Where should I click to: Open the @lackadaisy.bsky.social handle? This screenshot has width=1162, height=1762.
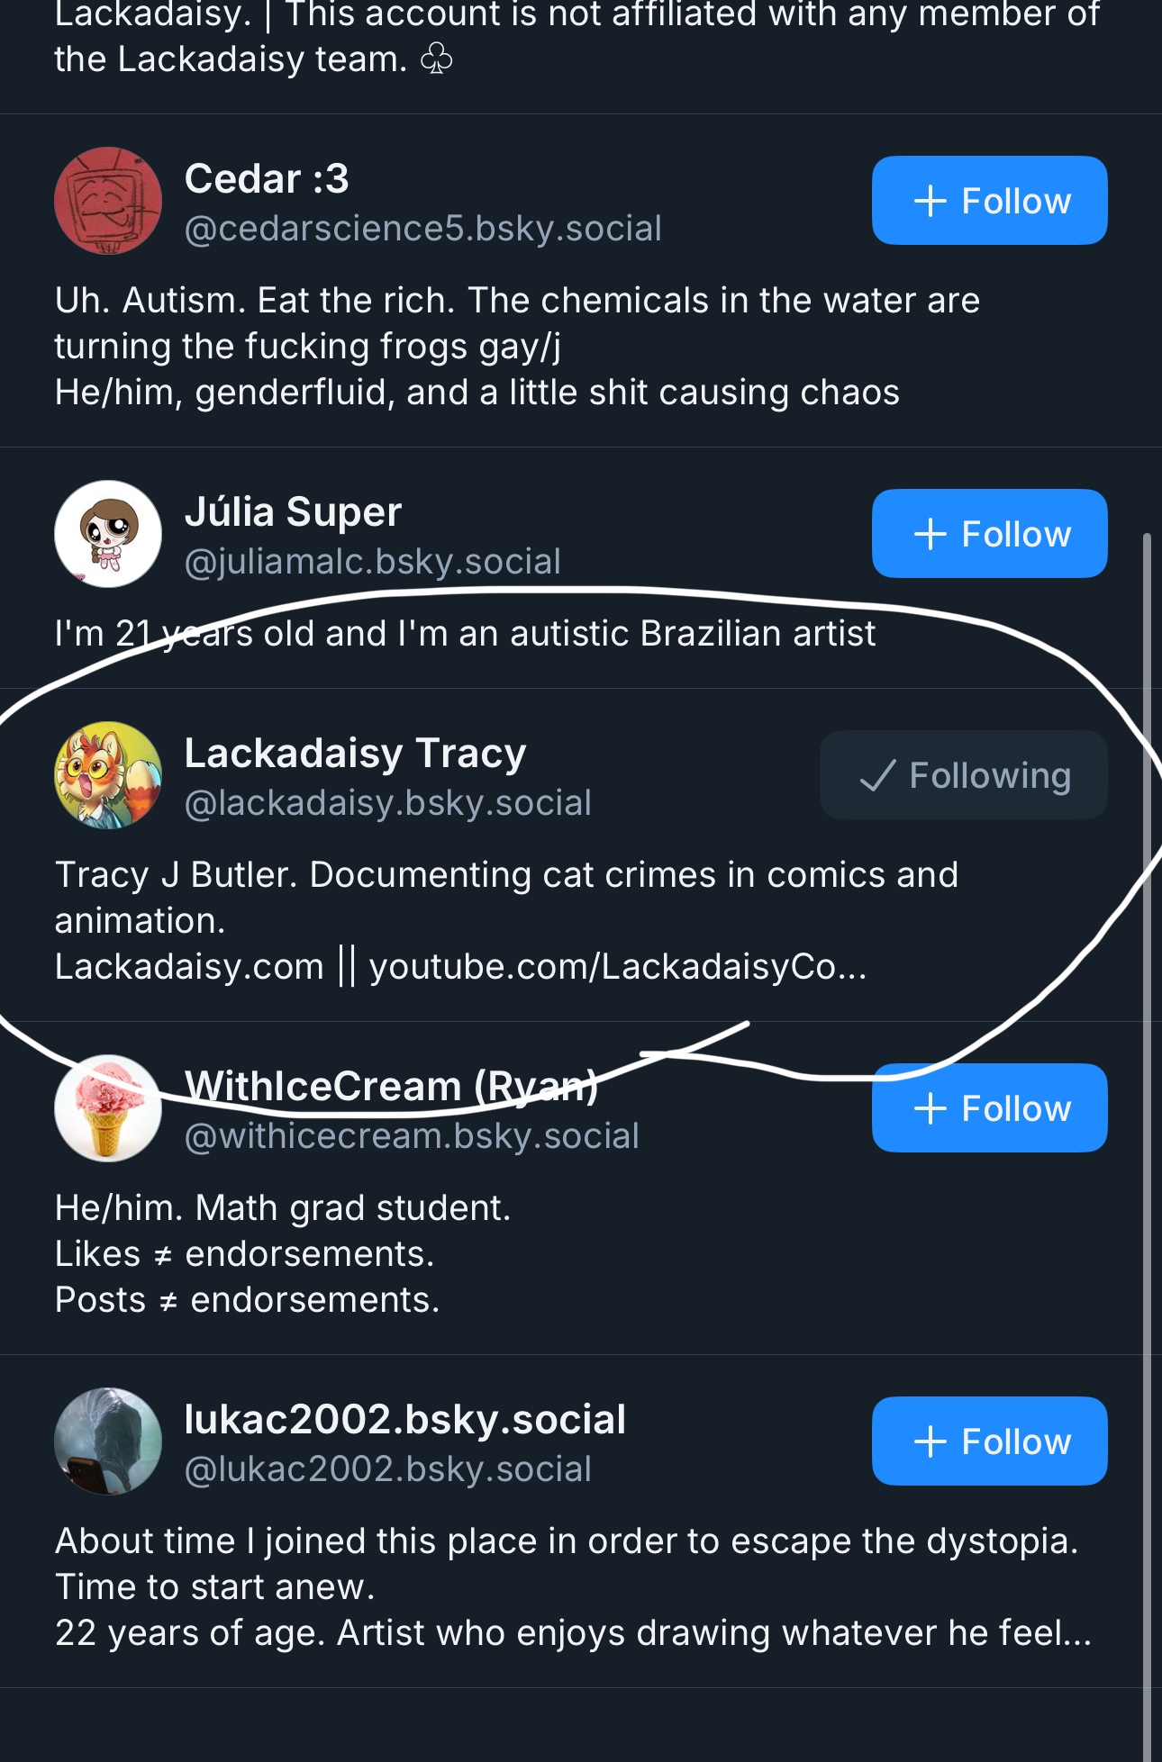pos(387,803)
